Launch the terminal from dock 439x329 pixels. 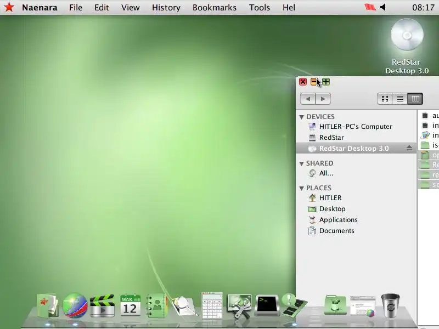(267, 305)
